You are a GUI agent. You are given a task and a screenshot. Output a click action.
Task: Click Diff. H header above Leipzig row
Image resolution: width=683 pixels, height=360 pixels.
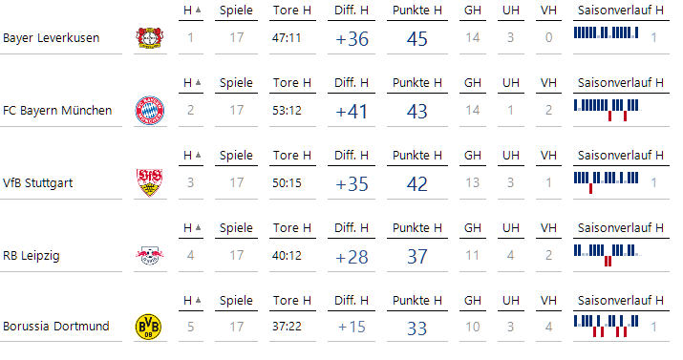pos(352,228)
